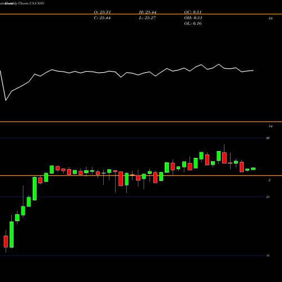Click the '14' axis label

(270, 126)
